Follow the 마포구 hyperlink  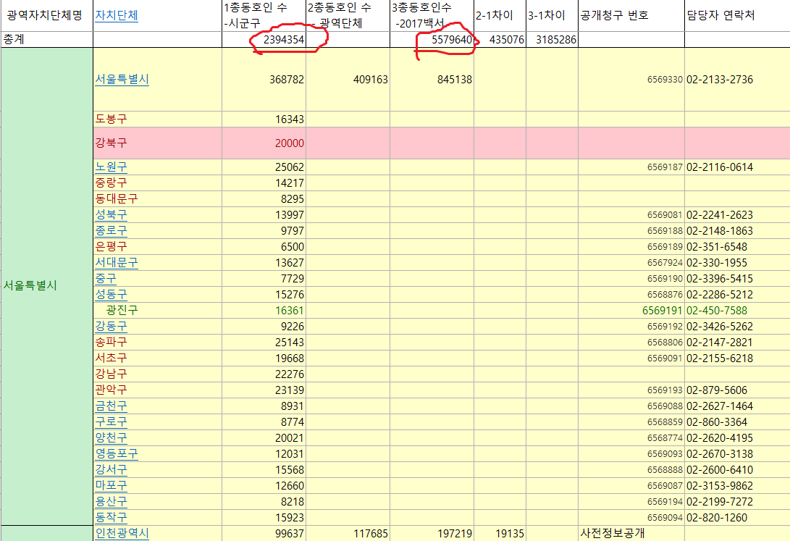pyautogui.click(x=111, y=486)
